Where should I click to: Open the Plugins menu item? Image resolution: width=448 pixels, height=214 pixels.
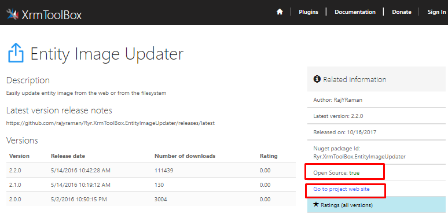pos(309,12)
